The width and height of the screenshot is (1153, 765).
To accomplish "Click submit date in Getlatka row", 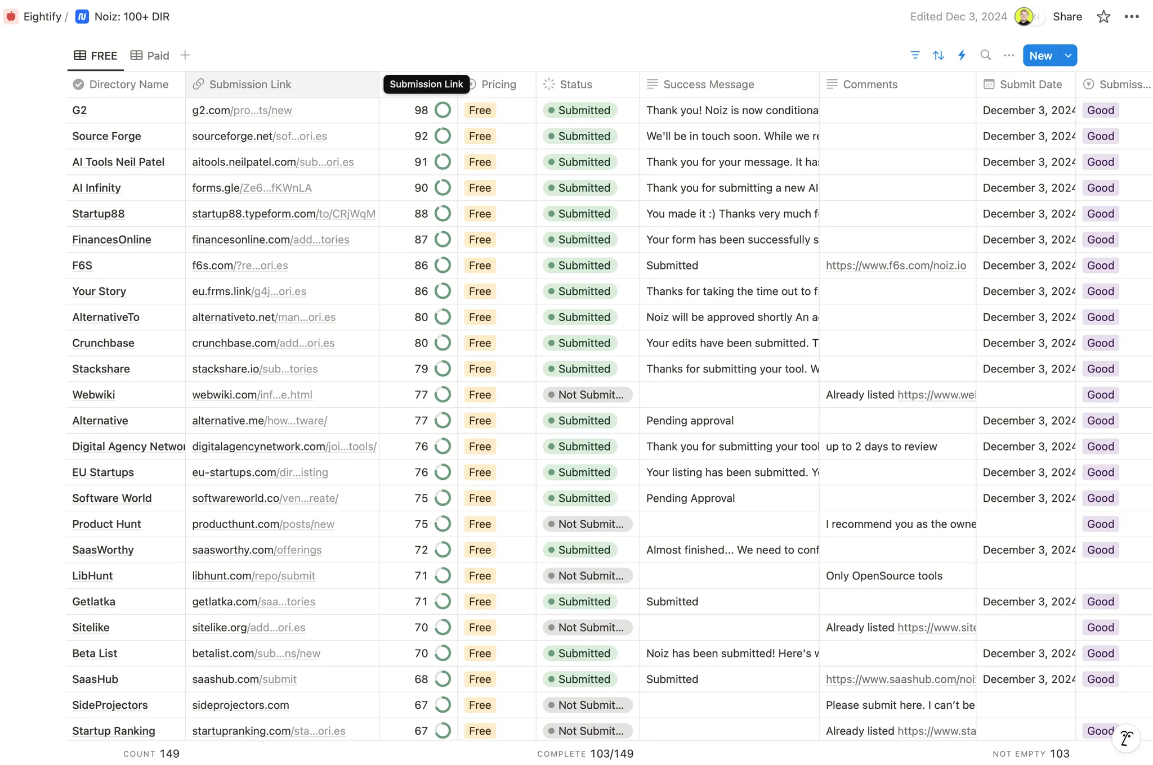I will point(1029,602).
